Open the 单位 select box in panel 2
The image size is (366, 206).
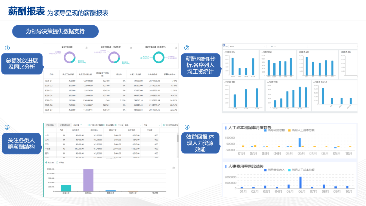(x=248, y=46)
